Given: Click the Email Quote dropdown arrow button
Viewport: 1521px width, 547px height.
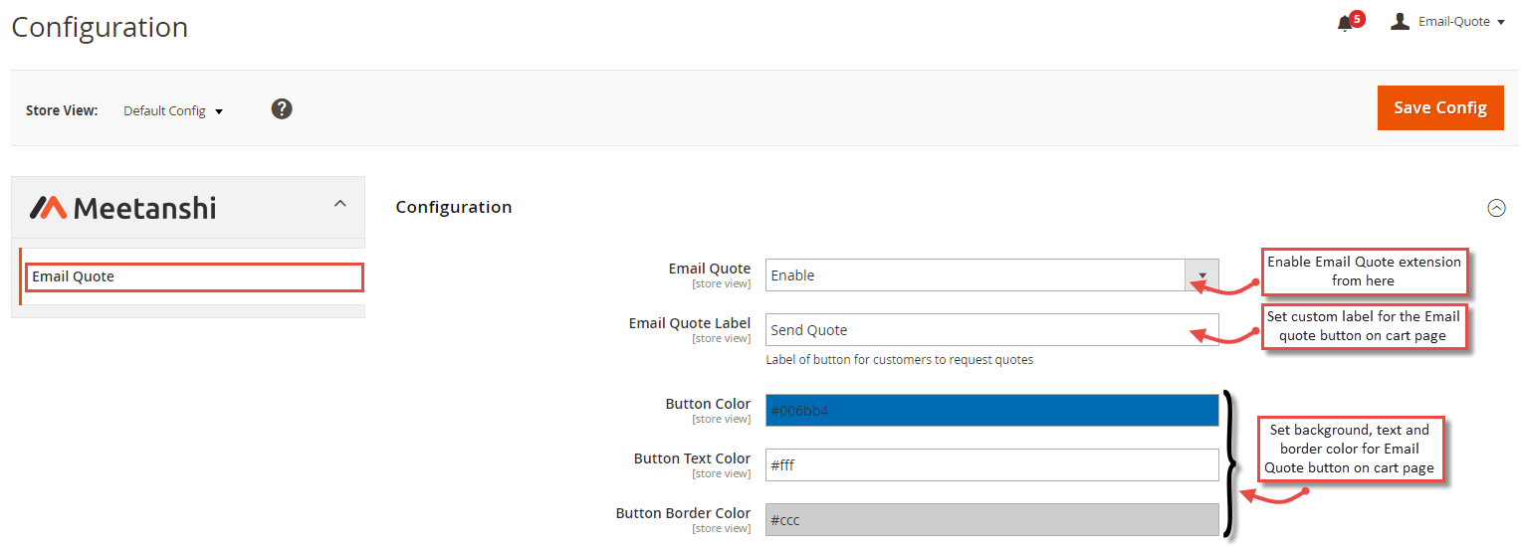Looking at the screenshot, I should [x=1201, y=275].
